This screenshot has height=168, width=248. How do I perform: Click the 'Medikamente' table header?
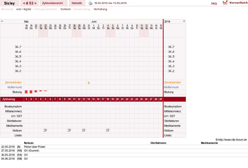click(209, 143)
